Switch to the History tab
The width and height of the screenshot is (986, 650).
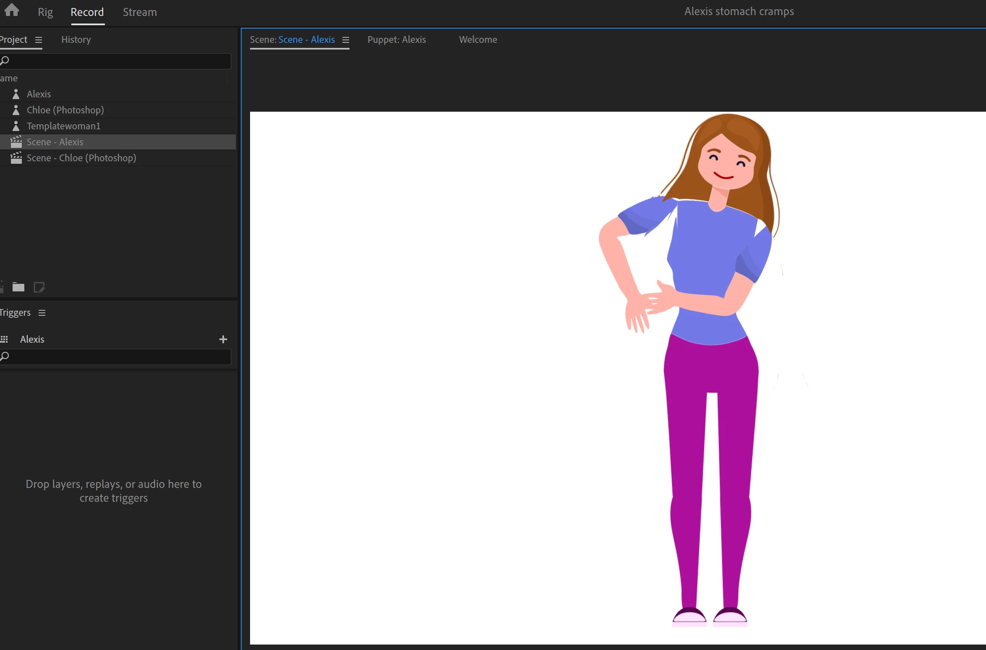pyautogui.click(x=76, y=39)
